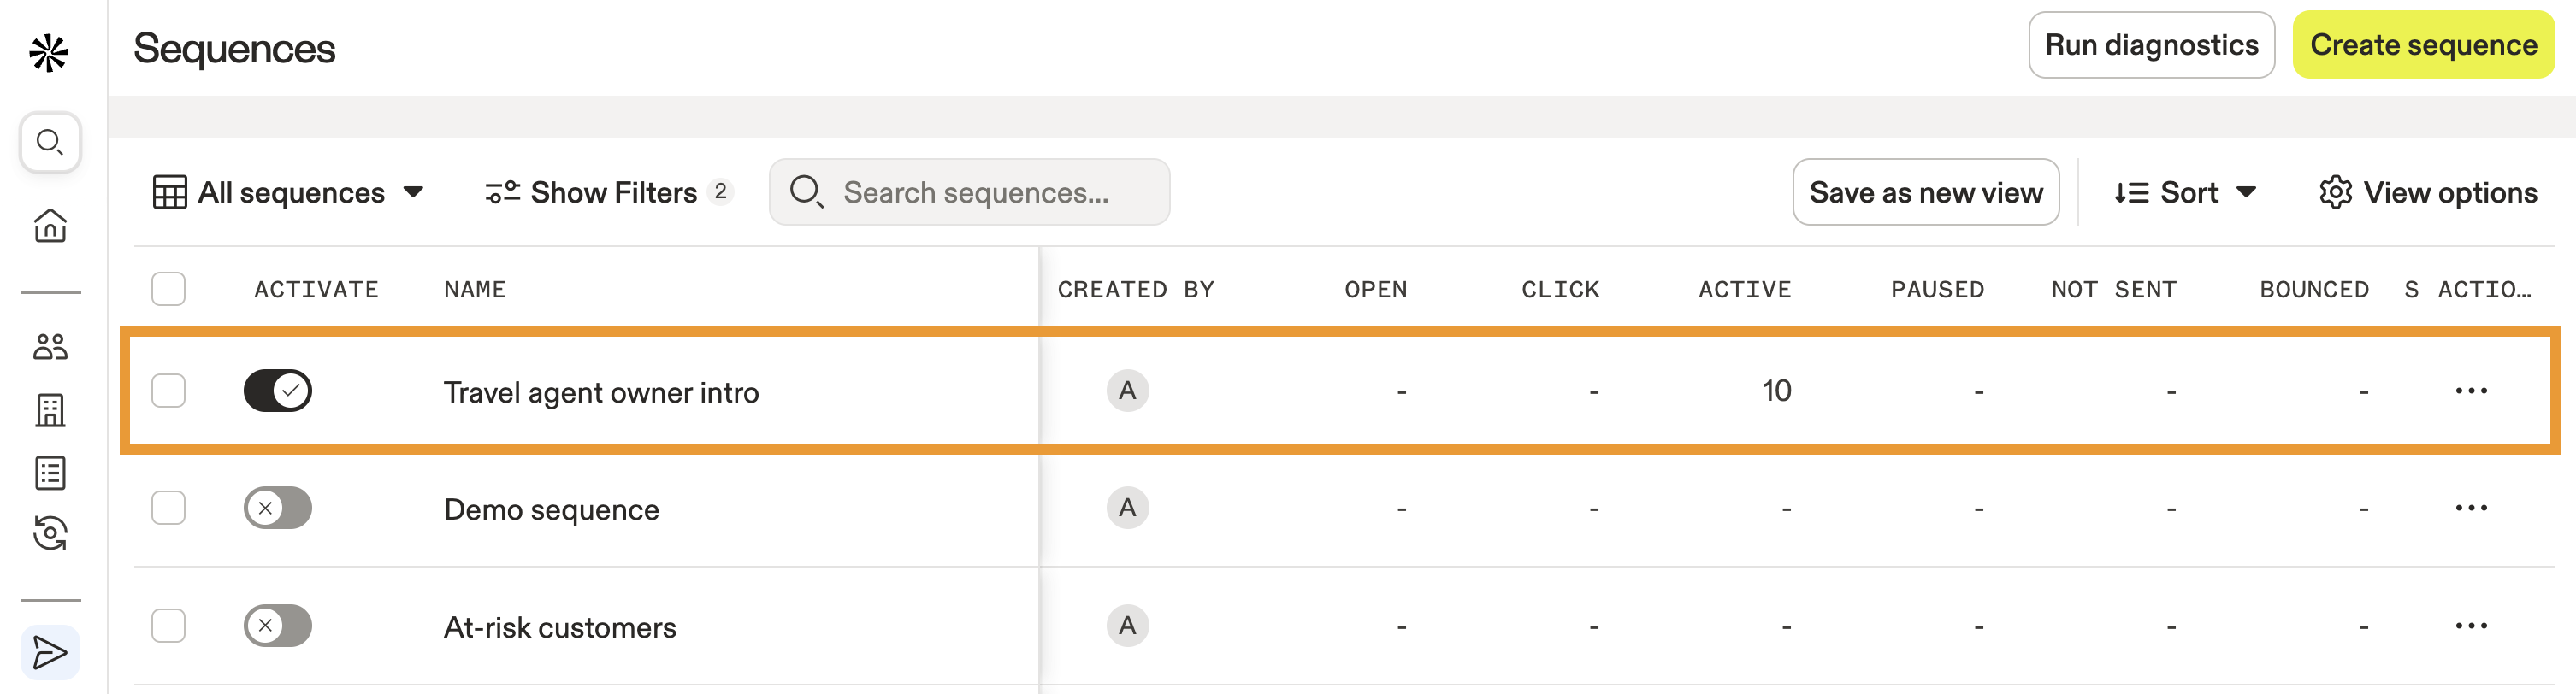Open actions menu for Travel agent owner intro
The width and height of the screenshot is (2576, 694).
pyautogui.click(x=2472, y=391)
